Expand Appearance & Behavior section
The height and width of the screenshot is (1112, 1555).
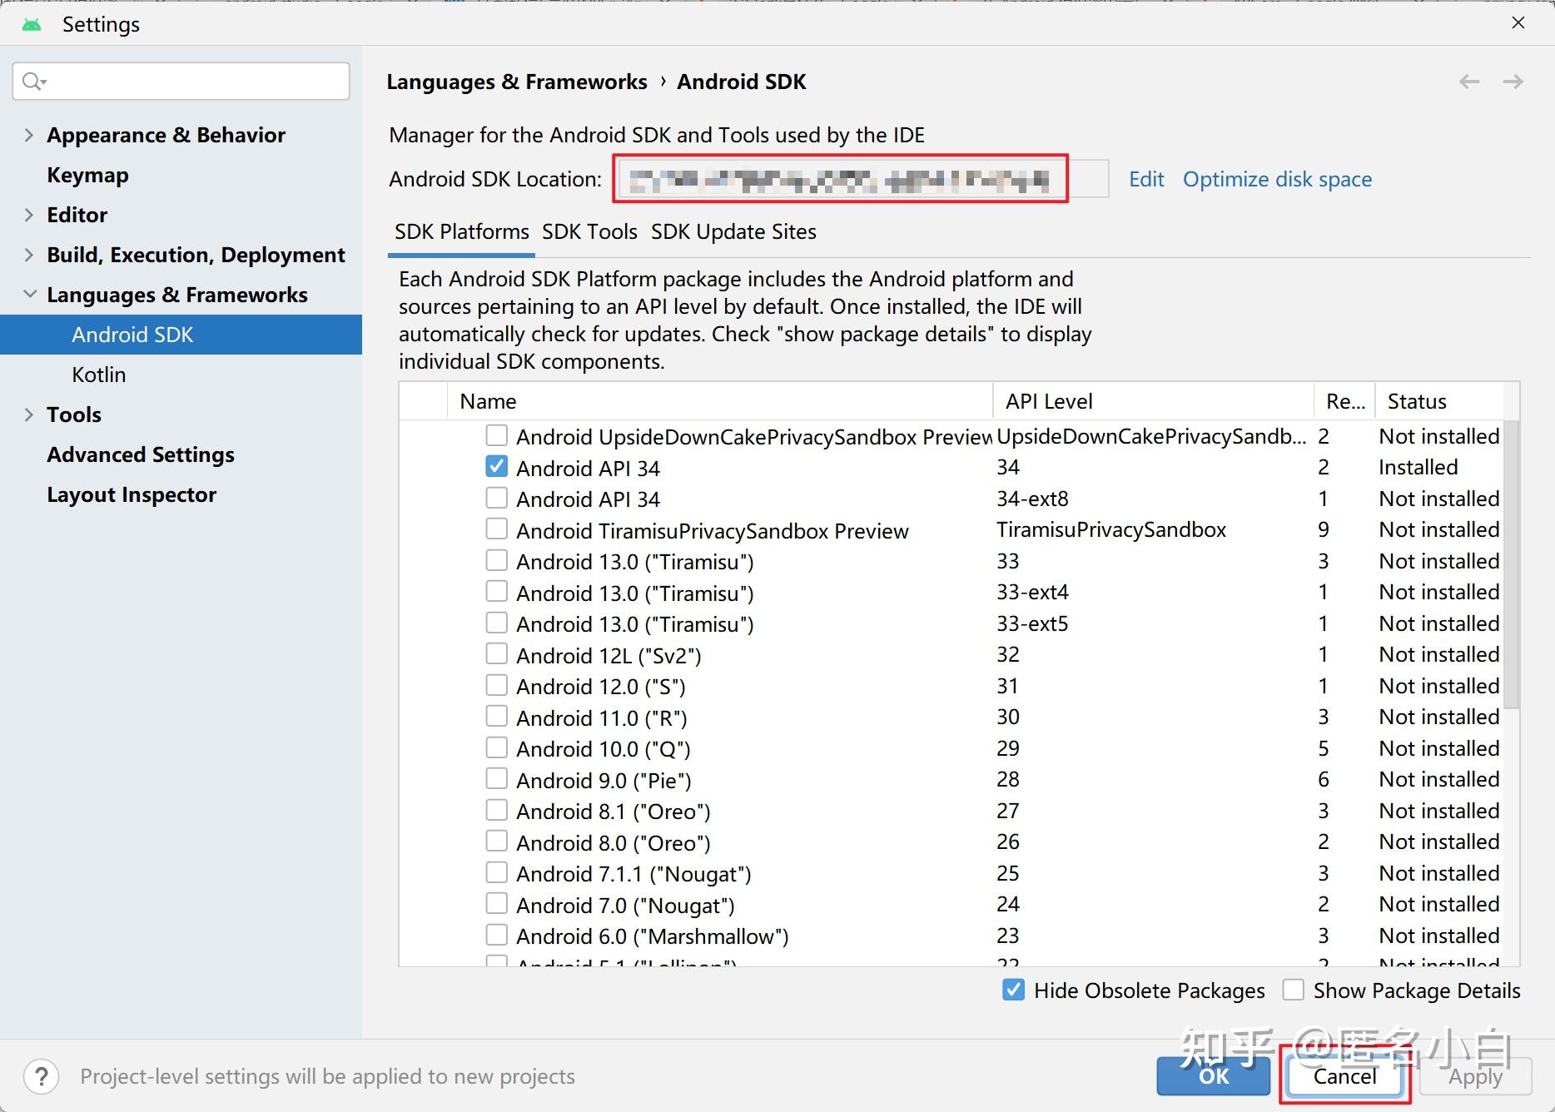tap(29, 135)
